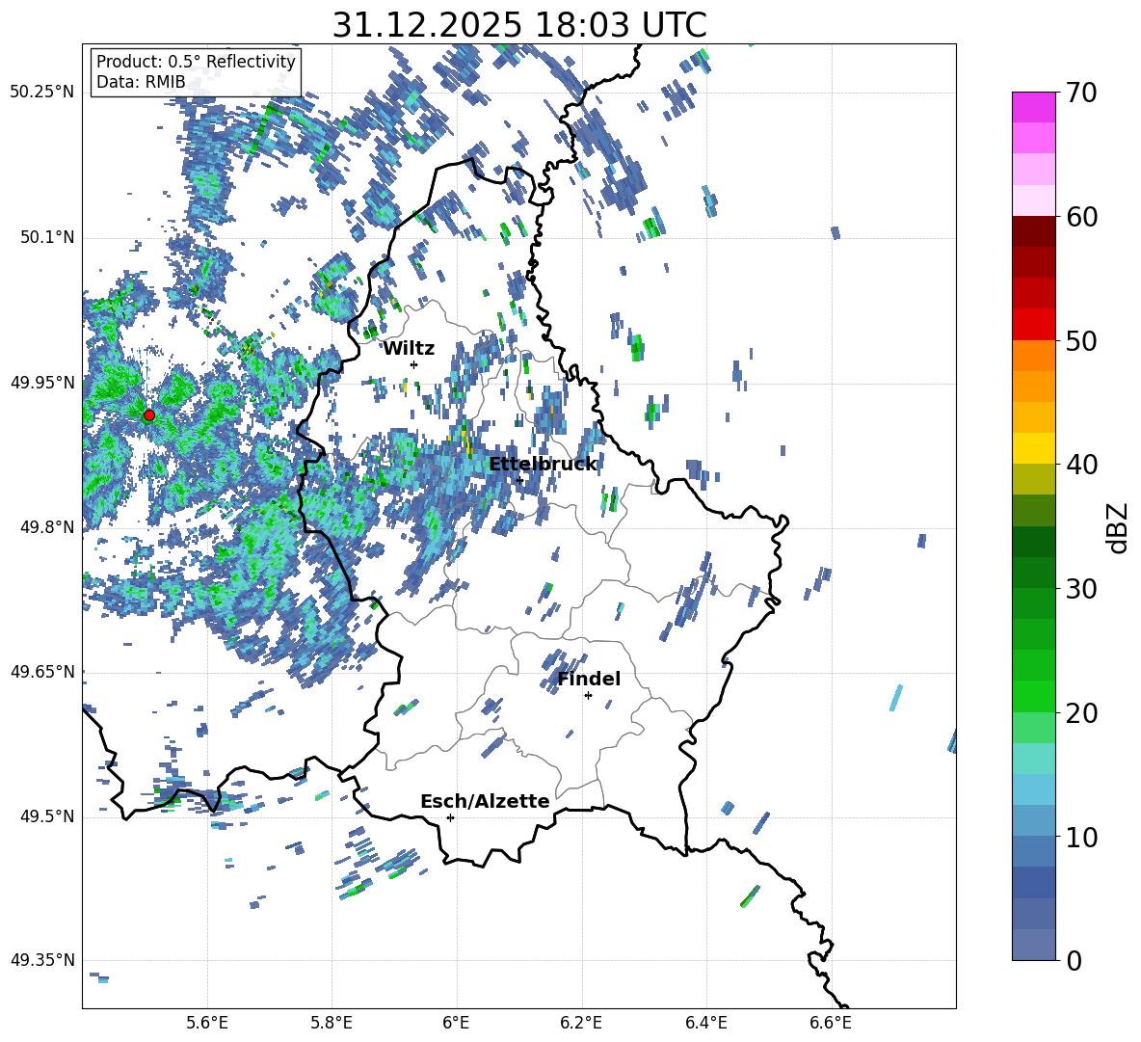Viewport: 1141px width, 1042px height.
Task: Click the Esch/Alzette city label
Action: (x=485, y=801)
